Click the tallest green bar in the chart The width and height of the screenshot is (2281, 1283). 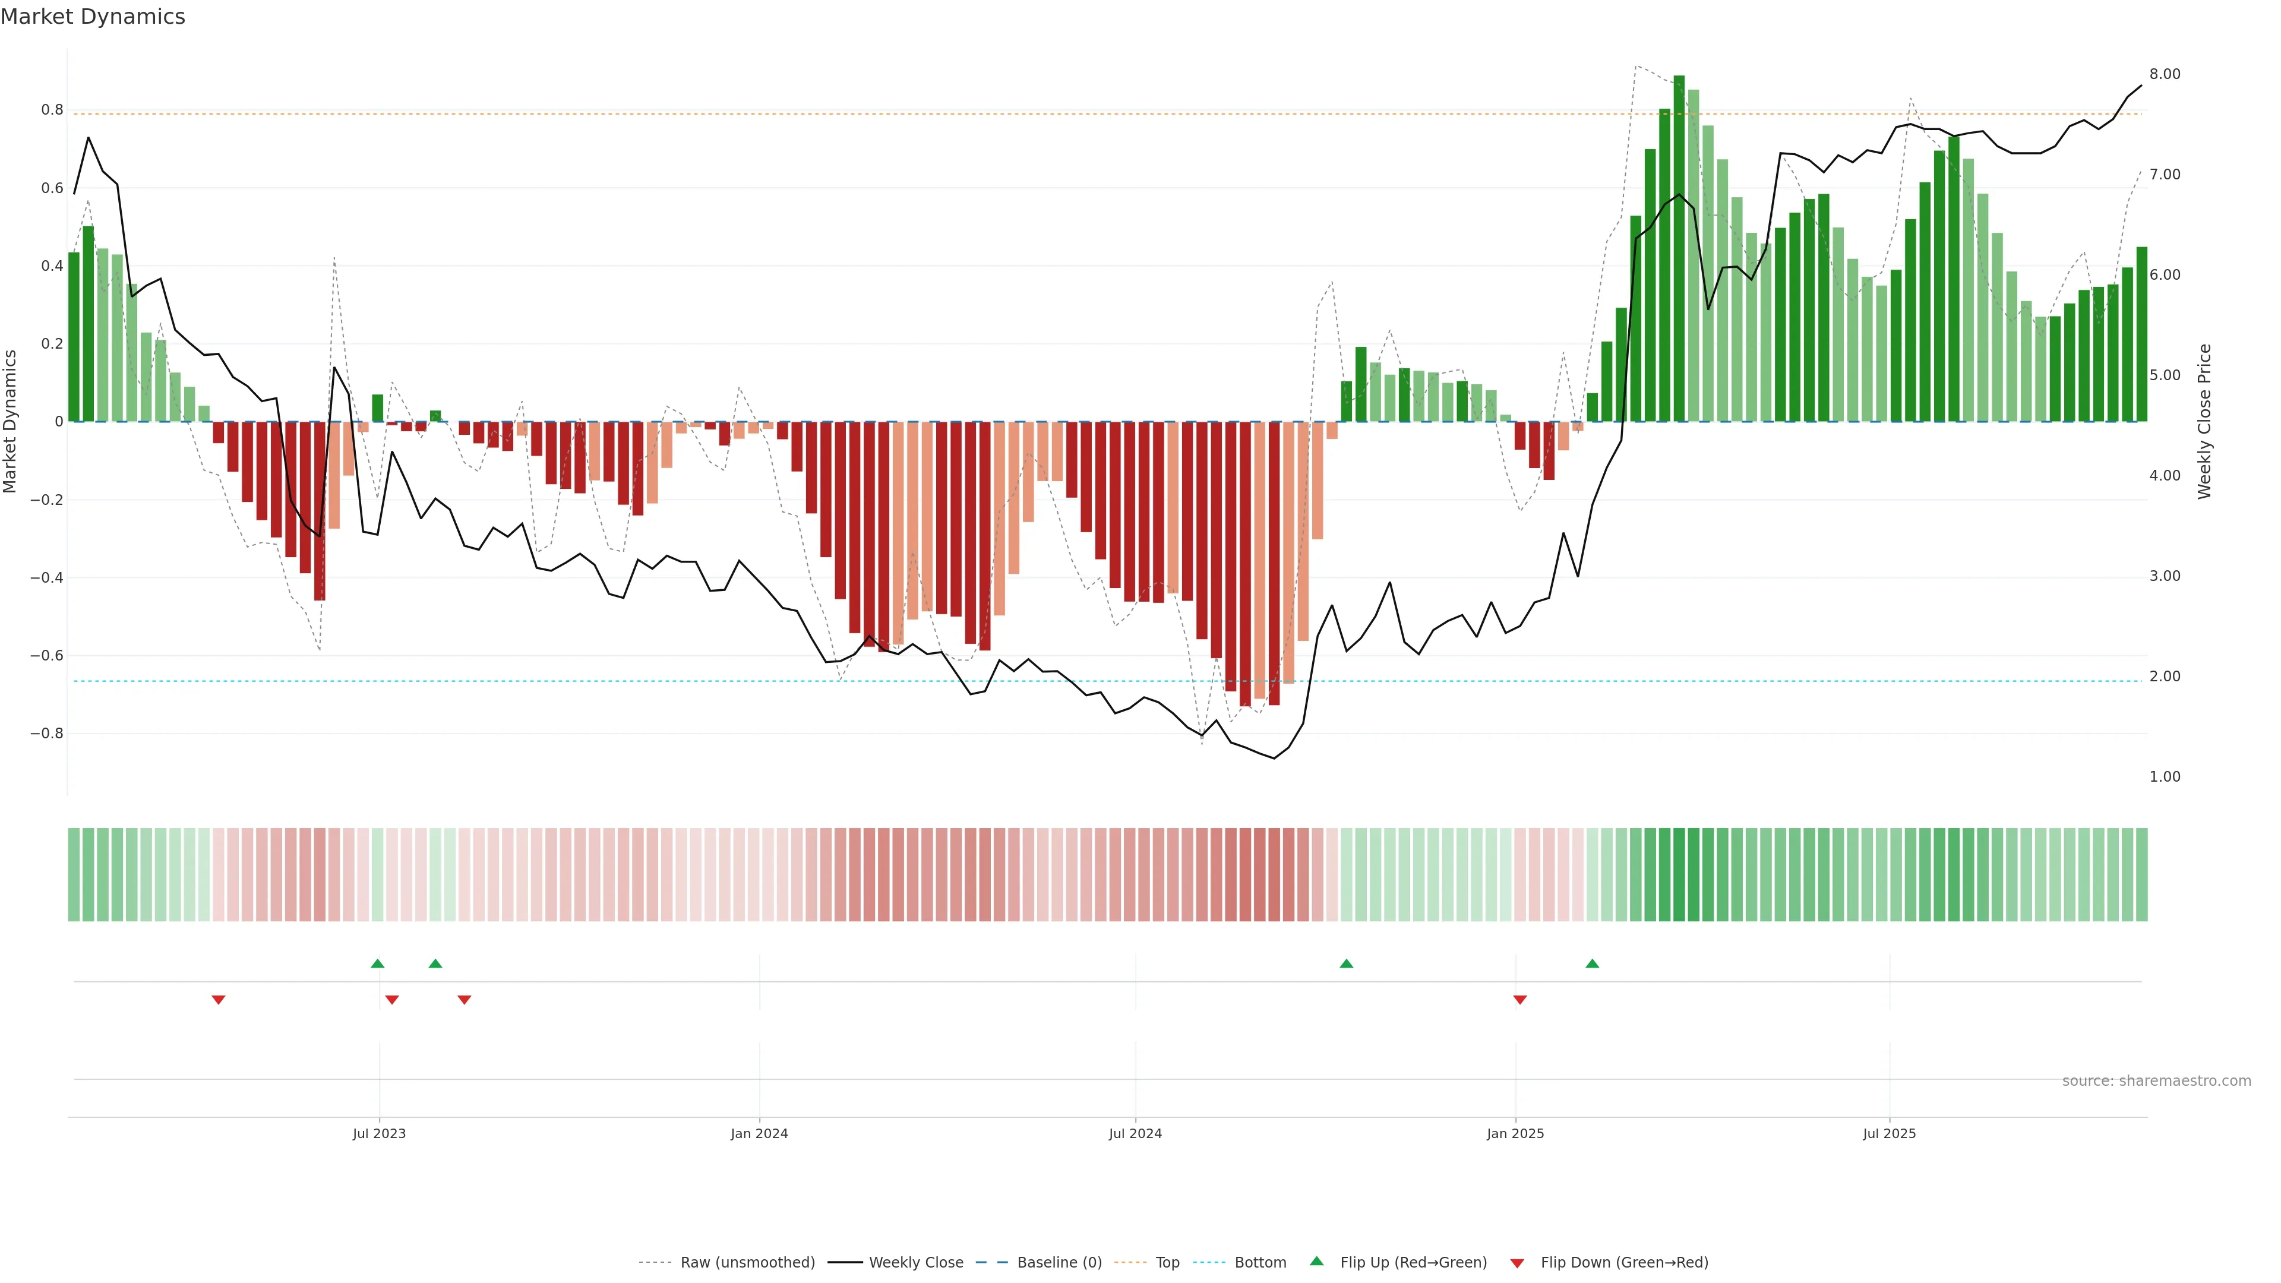click(1679, 248)
